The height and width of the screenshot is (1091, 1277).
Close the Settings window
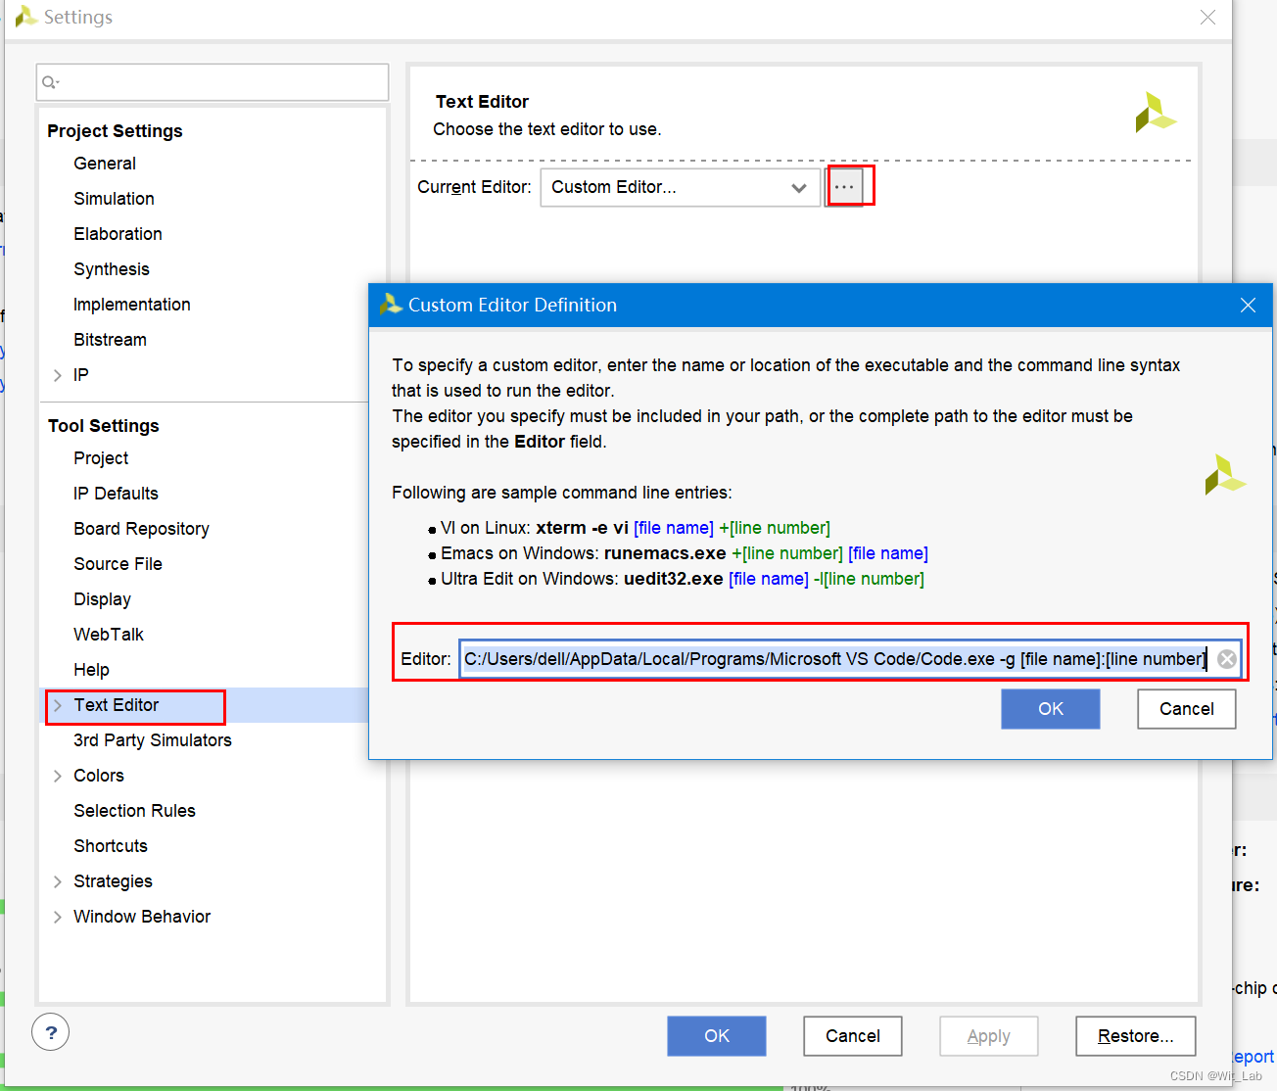1207,17
